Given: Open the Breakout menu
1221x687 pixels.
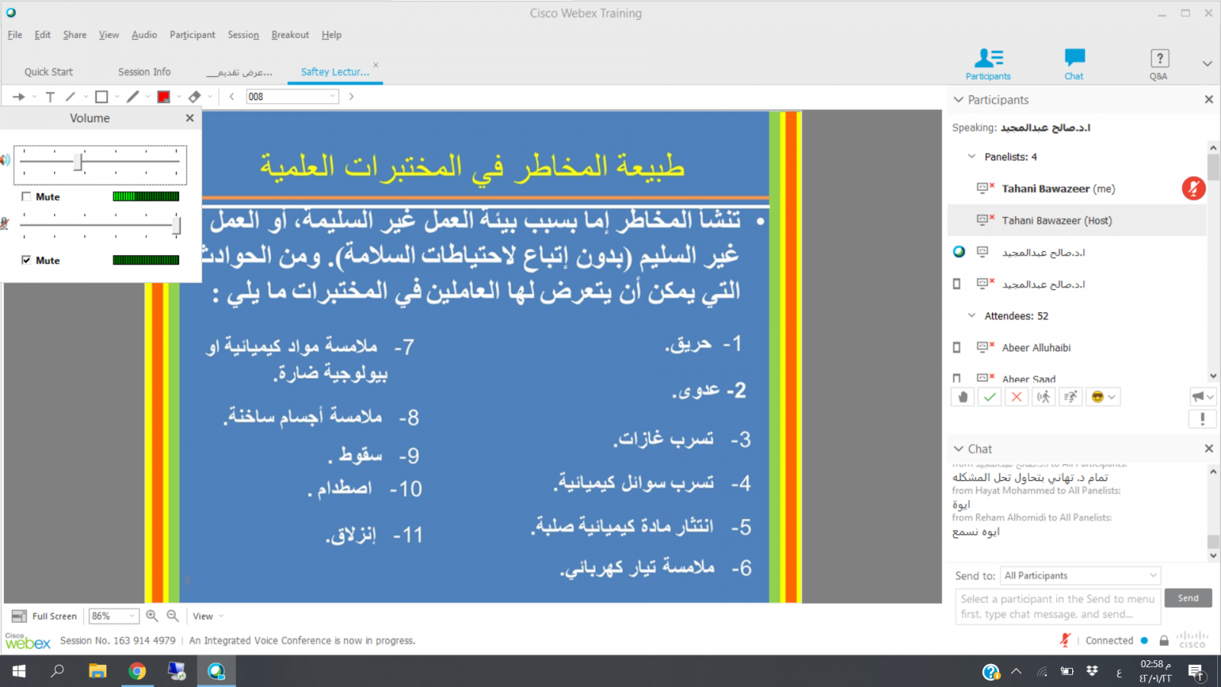Looking at the screenshot, I should tap(290, 35).
